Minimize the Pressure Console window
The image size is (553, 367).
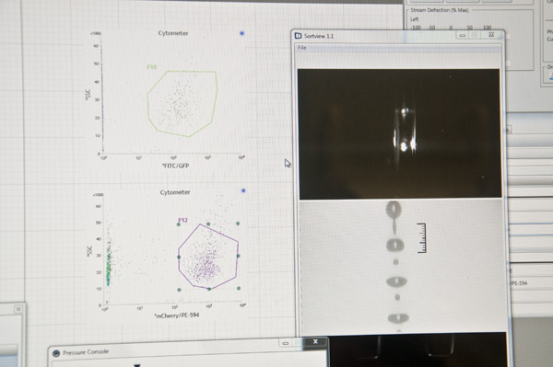click(x=286, y=343)
